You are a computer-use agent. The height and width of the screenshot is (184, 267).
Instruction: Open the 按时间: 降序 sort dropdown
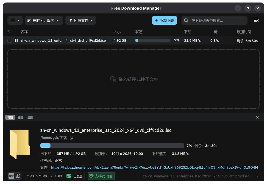(x=44, y=20)
